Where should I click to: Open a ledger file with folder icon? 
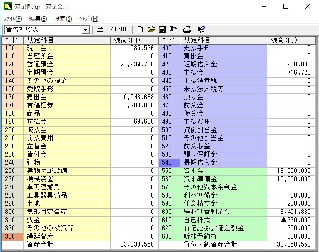click(x=151, y=29)
